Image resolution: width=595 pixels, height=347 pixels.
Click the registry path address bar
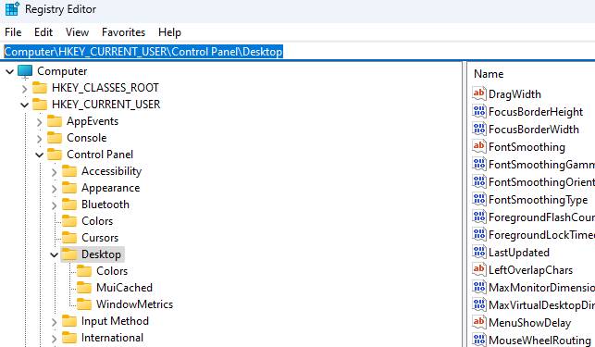pos(298,51)
